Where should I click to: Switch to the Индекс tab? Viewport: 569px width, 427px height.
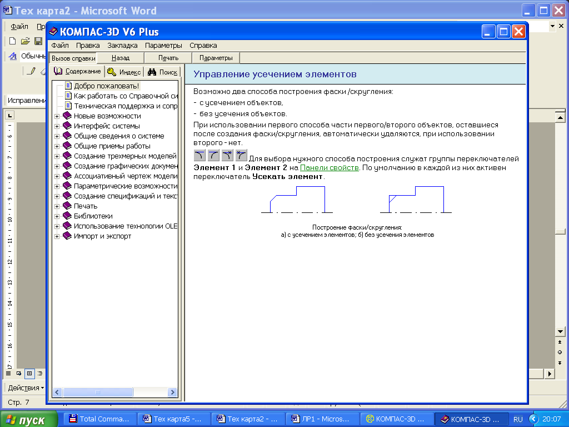point(124,72)
